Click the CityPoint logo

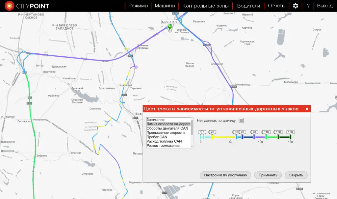pyautogui.click(x=27, y=6)
